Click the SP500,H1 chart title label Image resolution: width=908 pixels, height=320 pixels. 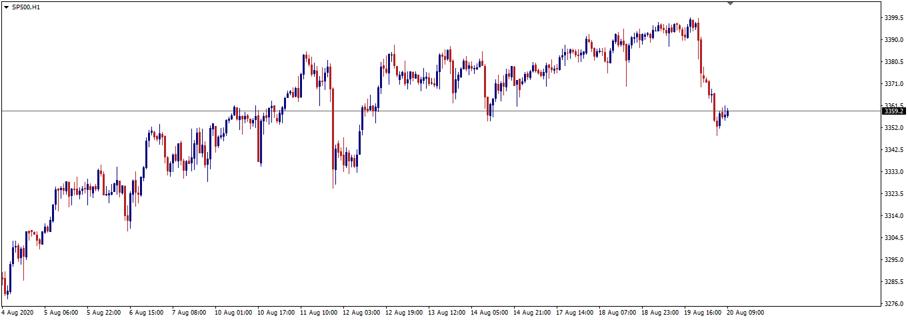click(25, 6)
